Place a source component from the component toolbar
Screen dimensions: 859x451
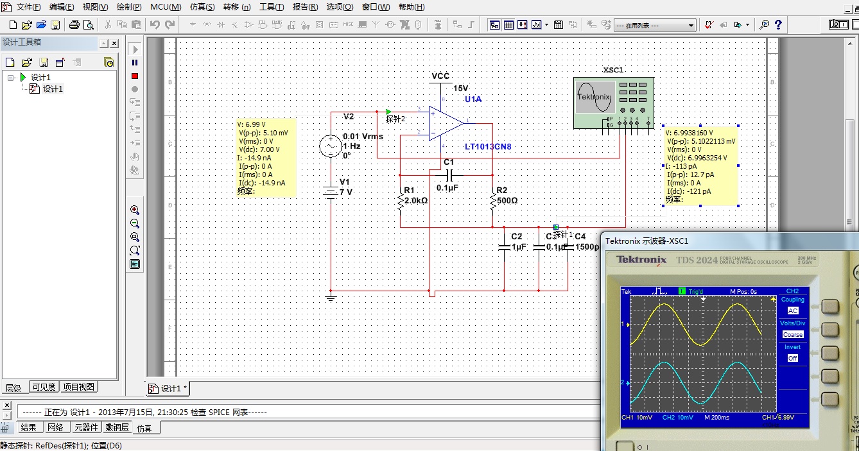click(193, 25)
